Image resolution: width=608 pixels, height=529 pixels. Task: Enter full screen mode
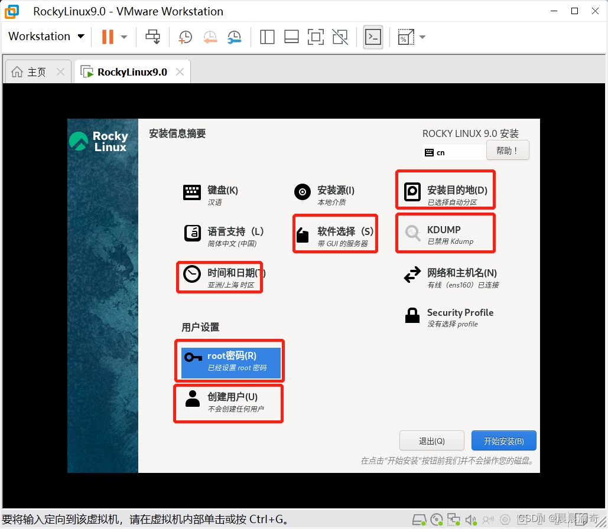316,37
